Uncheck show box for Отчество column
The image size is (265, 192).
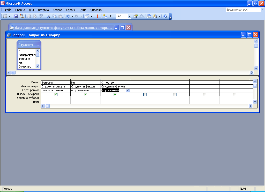point(115,94)
